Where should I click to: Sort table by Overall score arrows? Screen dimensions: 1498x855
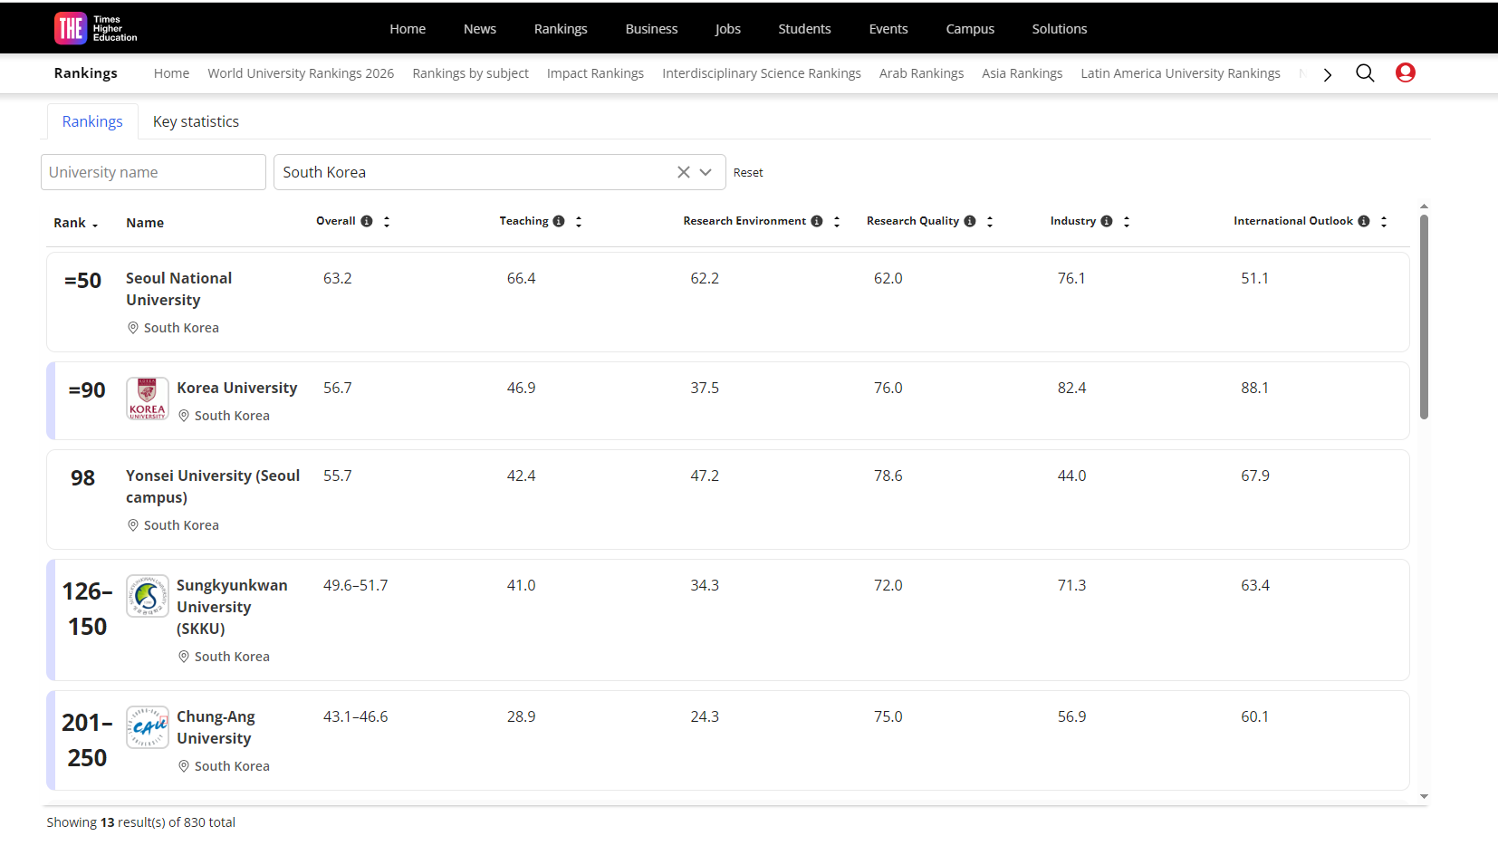click(387, 222)
